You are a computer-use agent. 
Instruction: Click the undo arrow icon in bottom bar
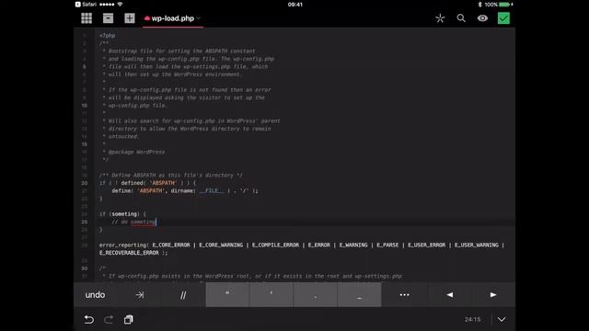coord(88,319)
